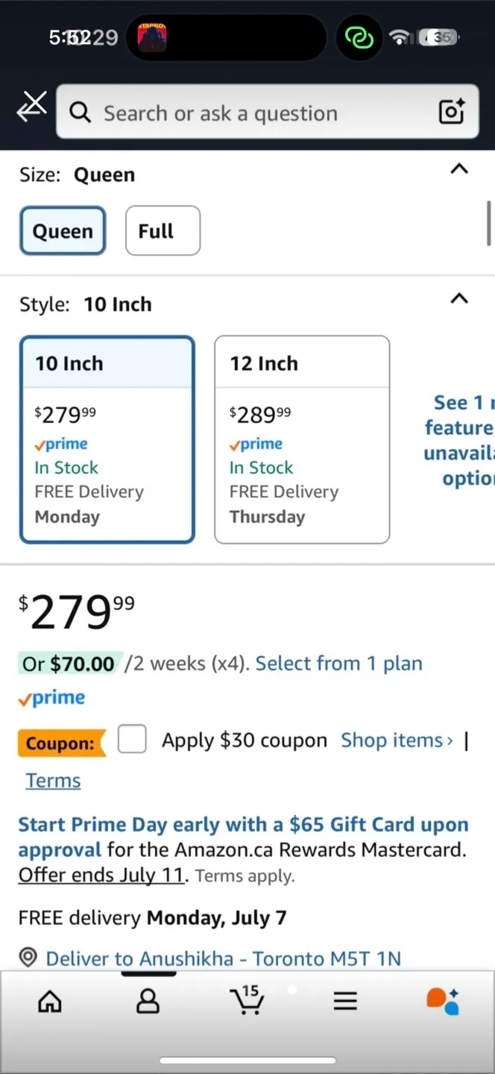Open the Rufus AI assistant icon
Image resolution: width=495 pixels, height=1074 pixels.
click(x=443, y=1001)
